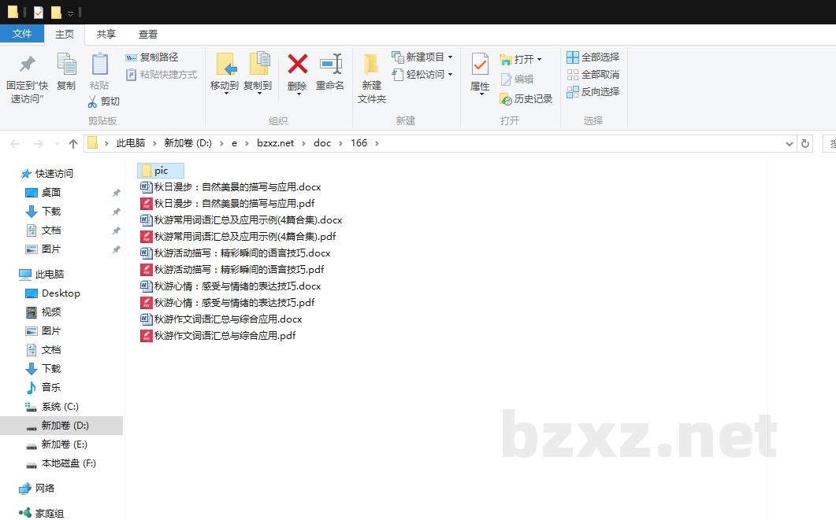Expand the New Item (新建项目) dropdown
The width and height of the screenshot is (836, 520).
coord(450,57)
